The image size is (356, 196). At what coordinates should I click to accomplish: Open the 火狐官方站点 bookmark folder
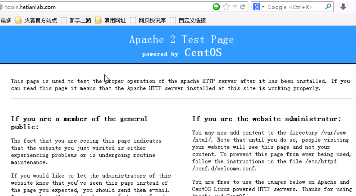[36, 21]
